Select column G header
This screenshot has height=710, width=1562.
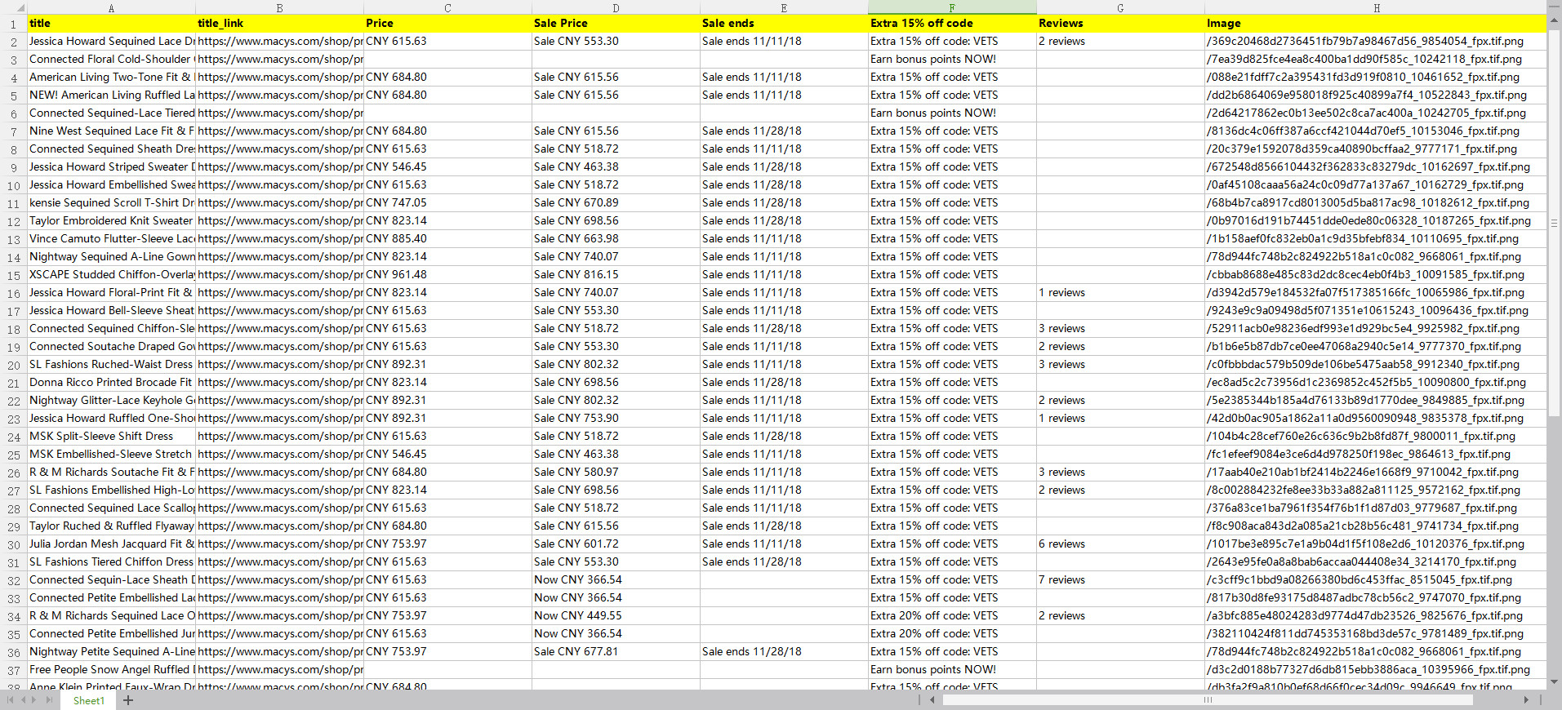[x=1120, y=7]
